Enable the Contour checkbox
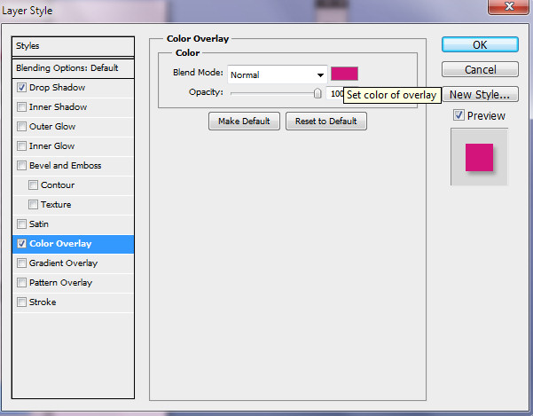533x416 pixels. pyautogui.click(x=33, y=184)
